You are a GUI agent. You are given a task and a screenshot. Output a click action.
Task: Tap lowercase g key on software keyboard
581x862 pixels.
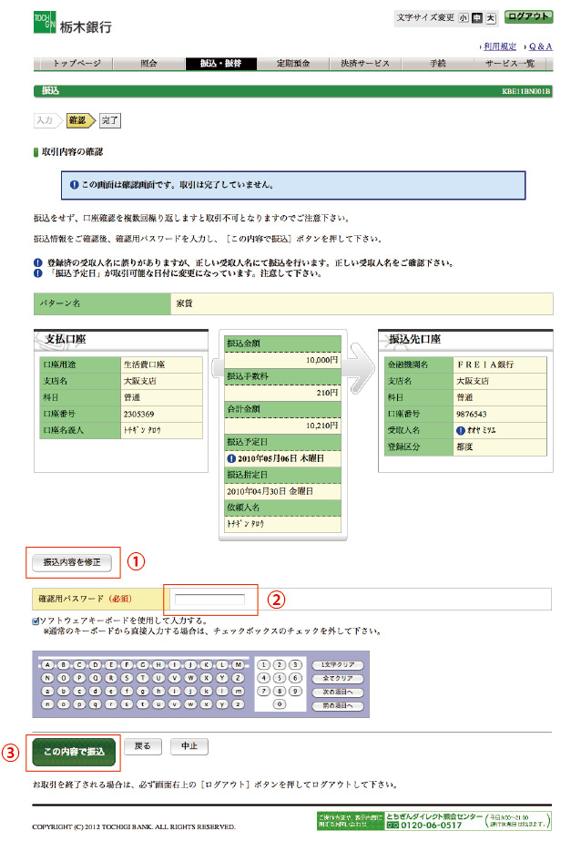(x=143, y=691)
